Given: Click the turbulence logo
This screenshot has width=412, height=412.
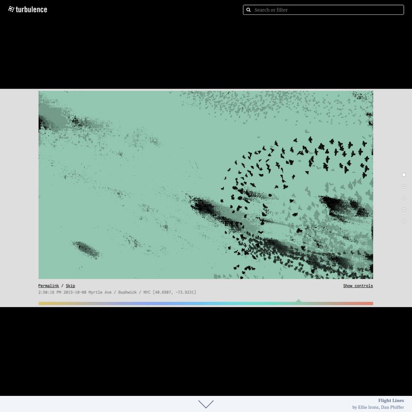Looking at the screenshot, I should pyautogui.click(x=28, y=9).
